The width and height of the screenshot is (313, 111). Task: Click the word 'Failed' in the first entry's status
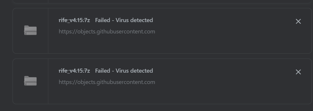click(x=102, y=20)
